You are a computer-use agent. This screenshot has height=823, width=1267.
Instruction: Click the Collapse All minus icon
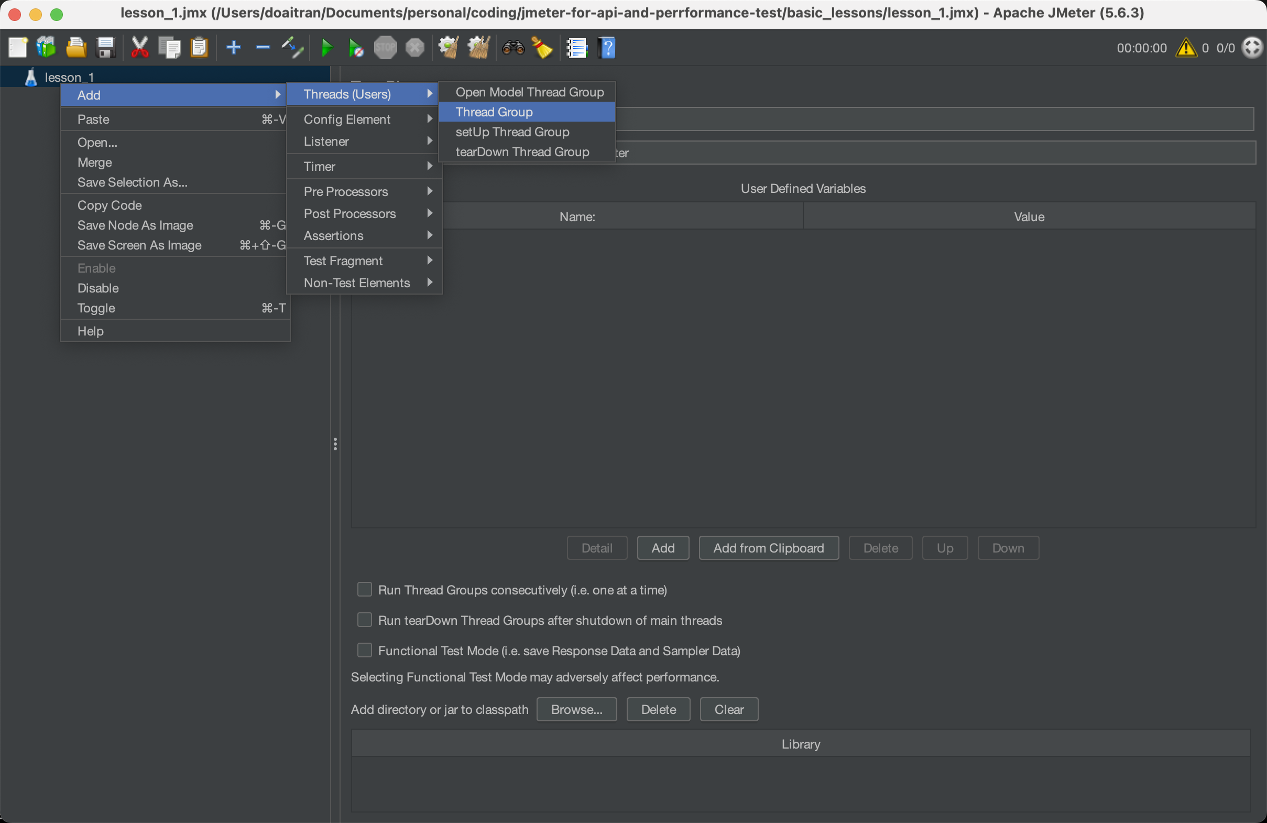[263, 48]
